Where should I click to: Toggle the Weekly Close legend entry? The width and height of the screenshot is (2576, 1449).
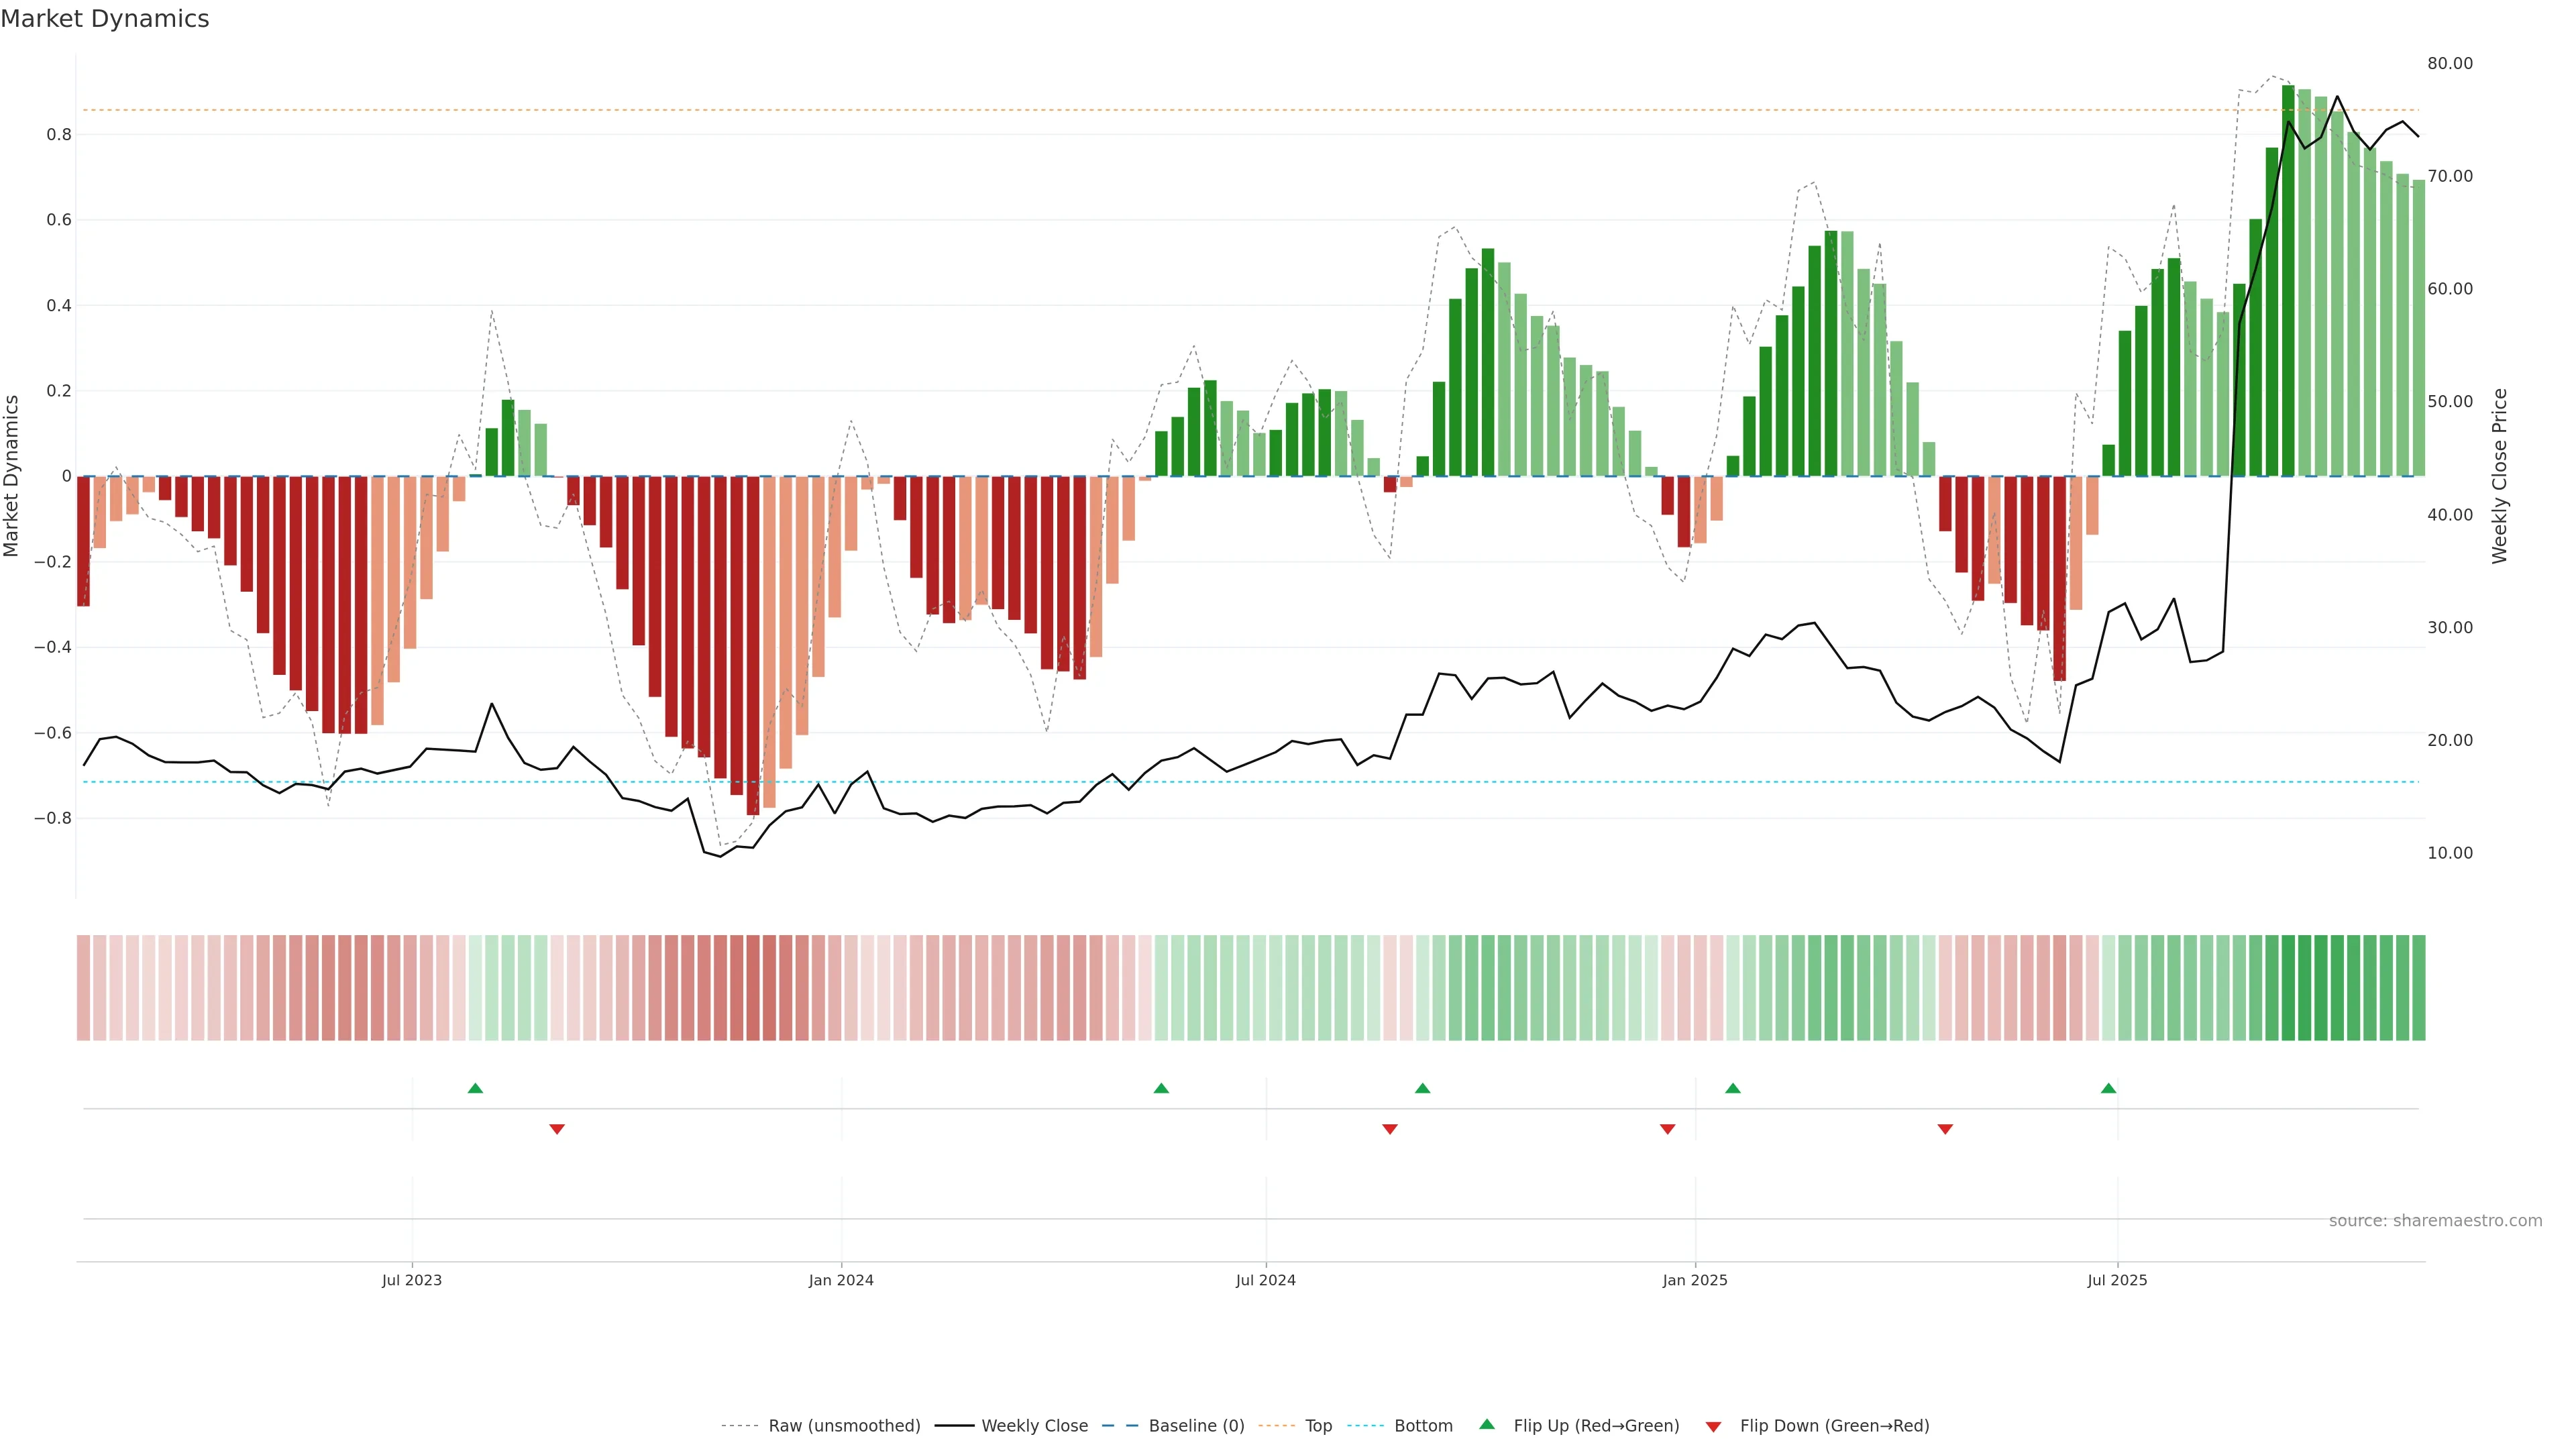click(x=1034, y=1426)
